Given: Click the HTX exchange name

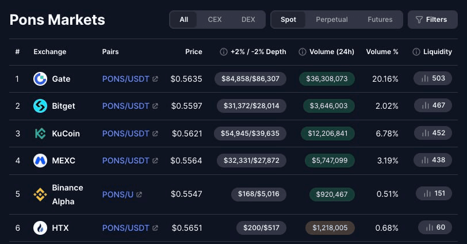Looking at the screenshot, I should click(x=60, y=228).
